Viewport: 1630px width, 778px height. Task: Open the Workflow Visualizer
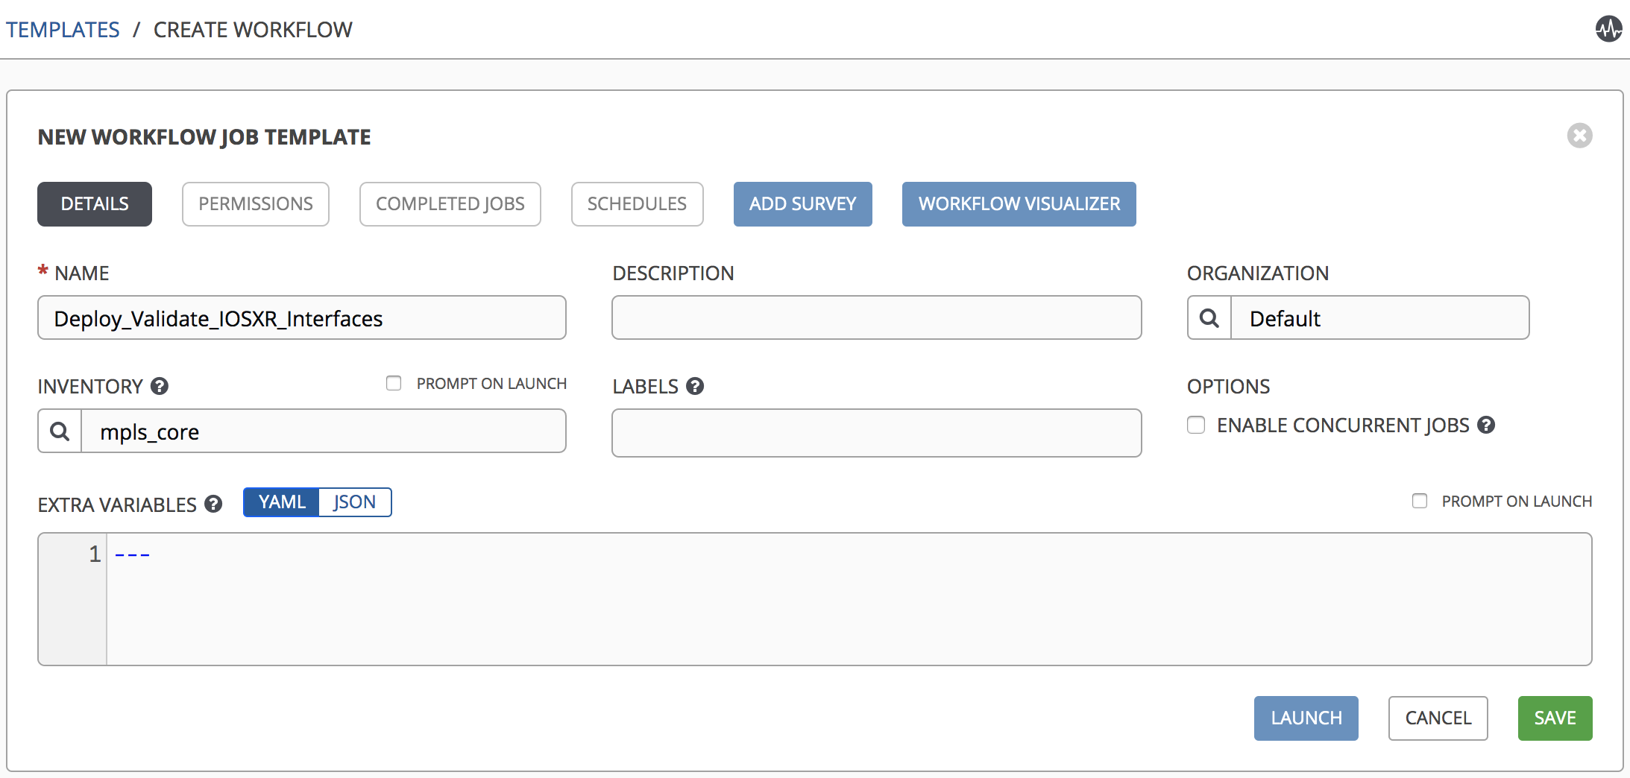tap(1019, 204)
